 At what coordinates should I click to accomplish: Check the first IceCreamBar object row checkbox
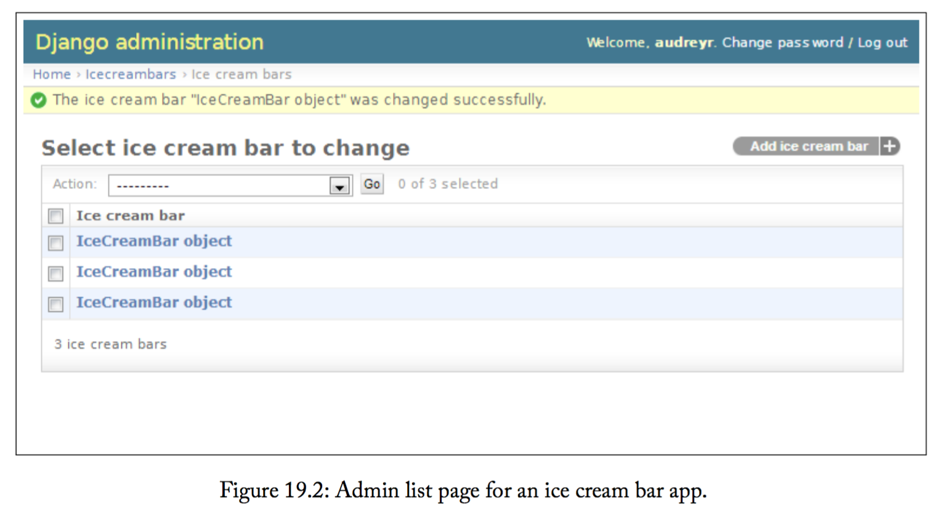pos(56,243)
